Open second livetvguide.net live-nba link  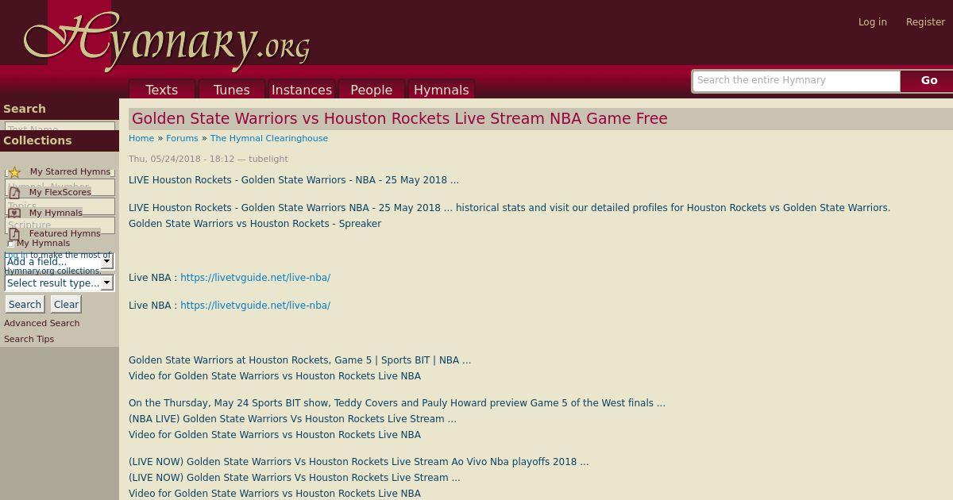coord(255,306)
